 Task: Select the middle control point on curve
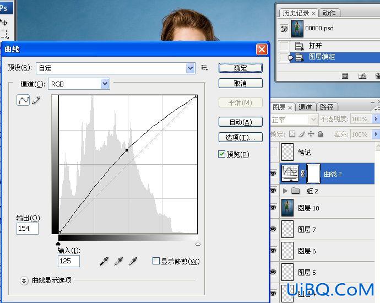(127, 150)
